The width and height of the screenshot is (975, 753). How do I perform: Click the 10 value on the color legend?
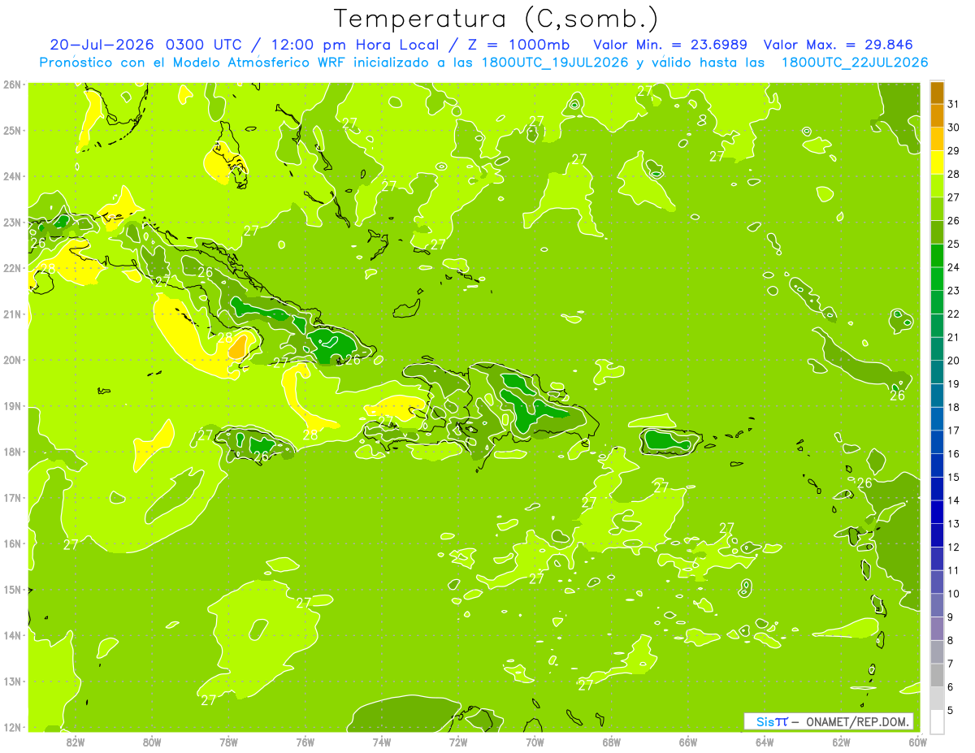pos(954,594)
